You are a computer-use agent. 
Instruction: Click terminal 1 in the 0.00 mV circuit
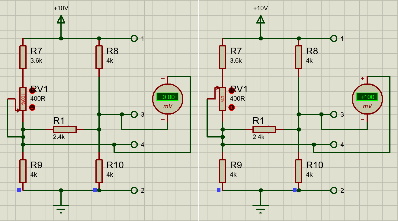point(134,38)
